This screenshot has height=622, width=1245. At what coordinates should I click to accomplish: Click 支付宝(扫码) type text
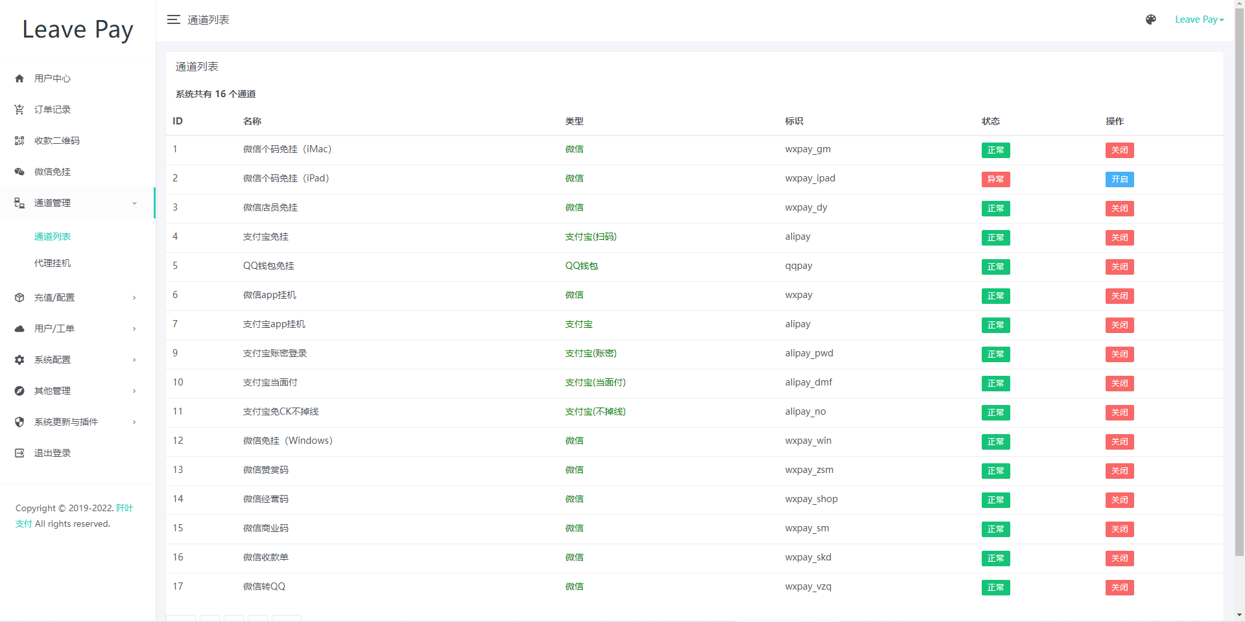[x=591, y=236]
